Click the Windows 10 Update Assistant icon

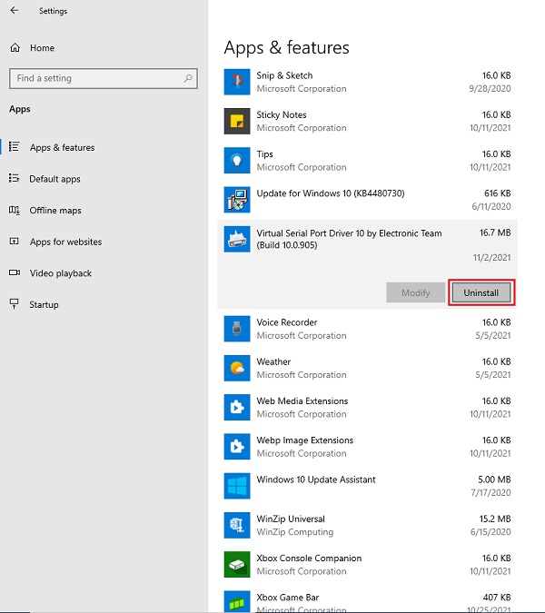coord(237,486)
